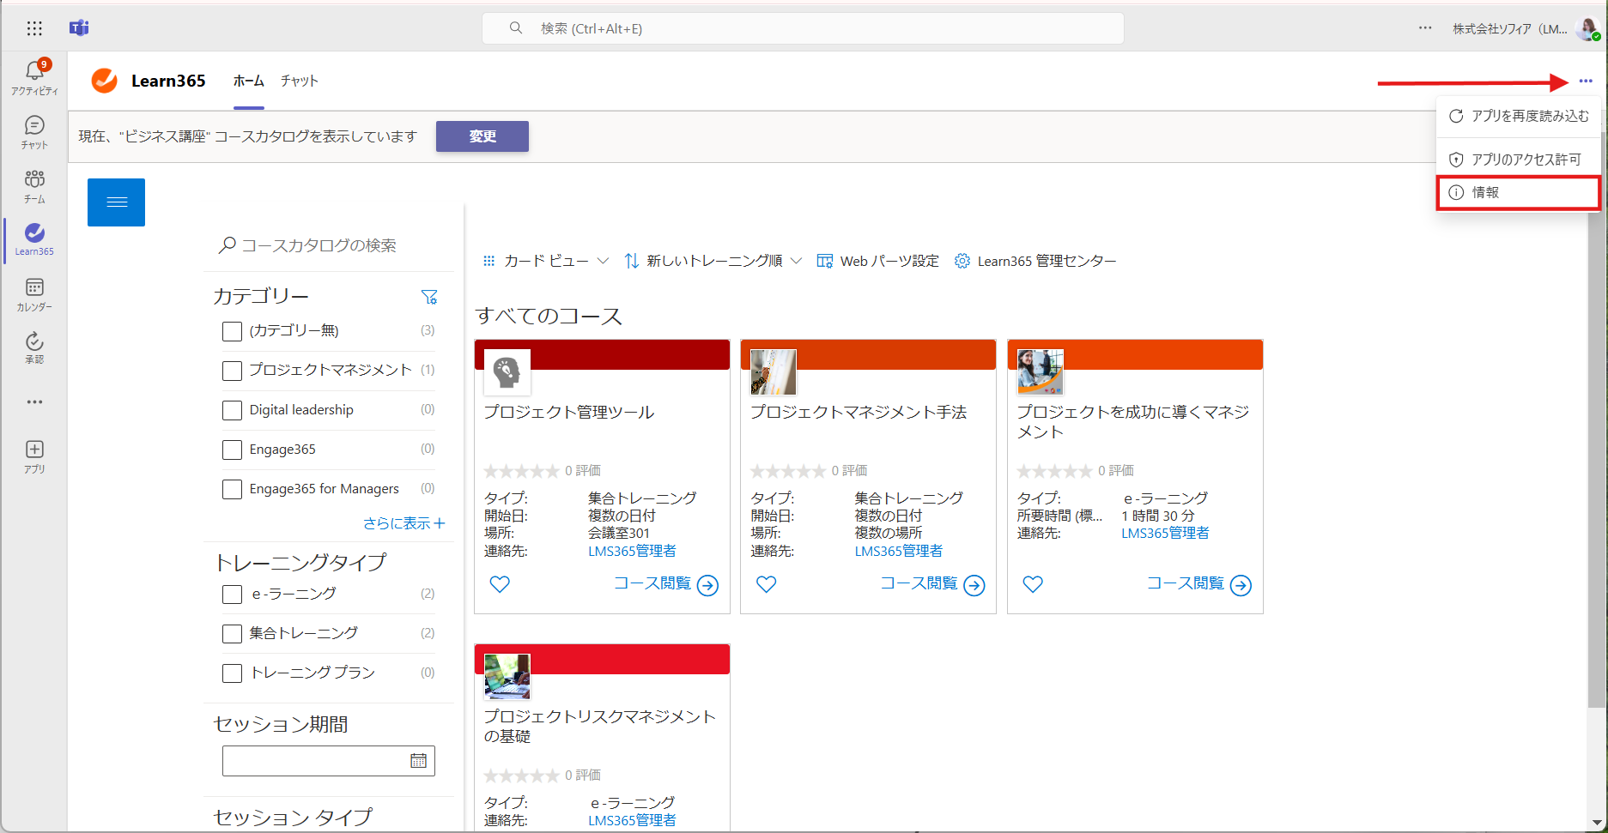Select the Learn365 sidebar app
The width and height of the screenshot is (1608, 833).
click(x=34, y=239)
